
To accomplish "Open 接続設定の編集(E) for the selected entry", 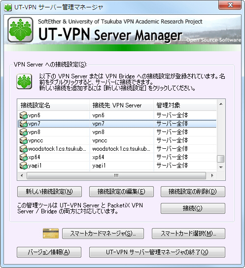I will point(121,192).
